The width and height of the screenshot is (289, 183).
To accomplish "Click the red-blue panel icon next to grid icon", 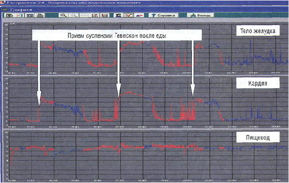I will click(x=105, y=15).
